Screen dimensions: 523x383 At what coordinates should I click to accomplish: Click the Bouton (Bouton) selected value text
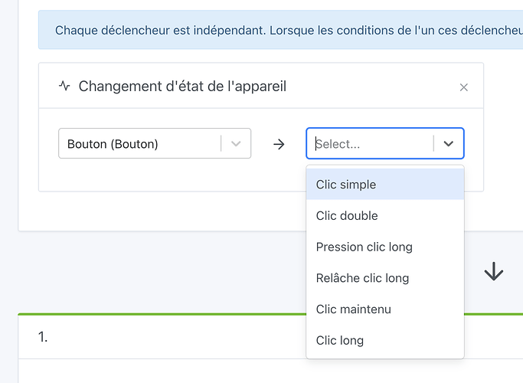point(113,144)
